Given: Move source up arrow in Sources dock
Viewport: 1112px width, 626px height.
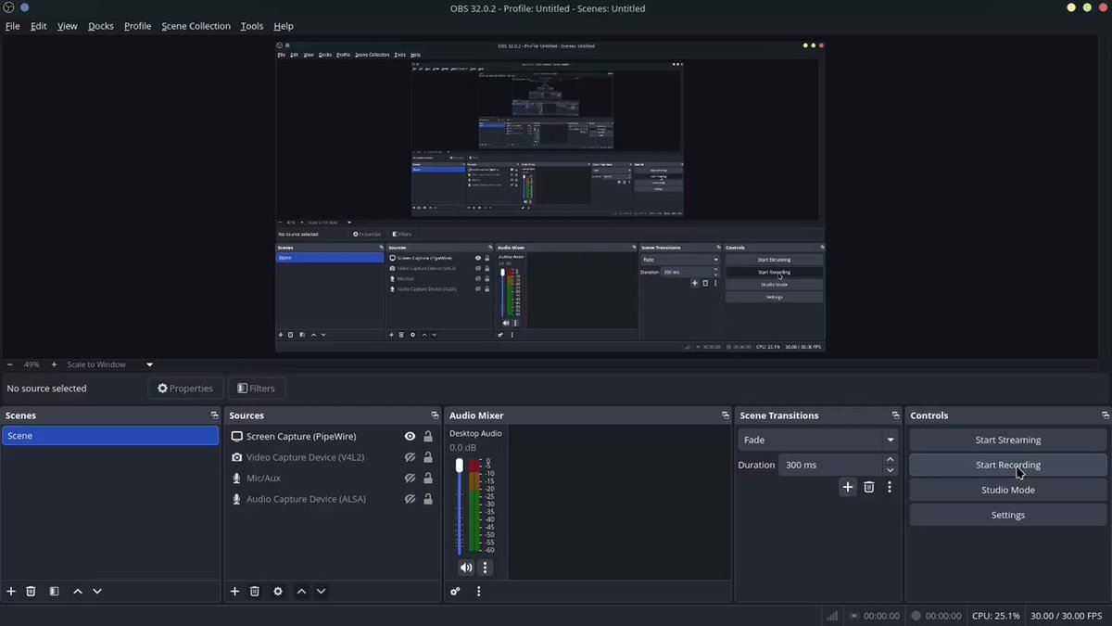Looking at the screenshot, I should tap(301, 591).
